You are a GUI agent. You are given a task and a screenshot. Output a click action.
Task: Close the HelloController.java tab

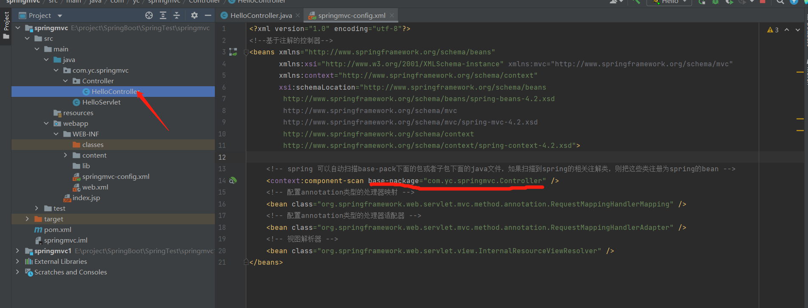click(x=298, y=15)
